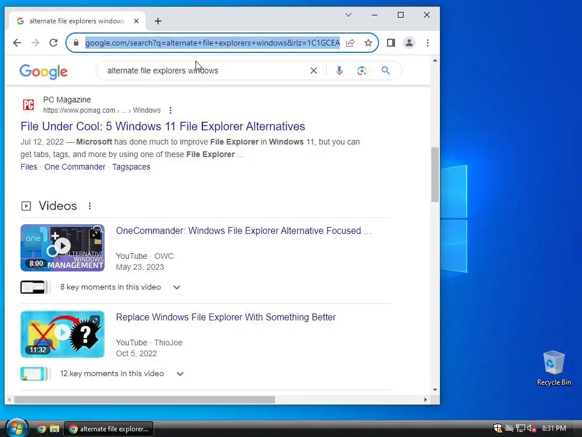Click the scroll right arrow
This screenshot has width=582, height=437.
coord(425,400)
